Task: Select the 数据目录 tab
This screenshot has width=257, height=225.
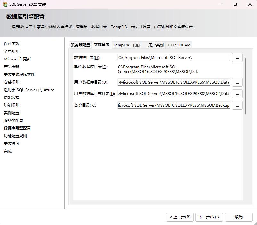Action: pyautogui.click(x=101, y=45)
